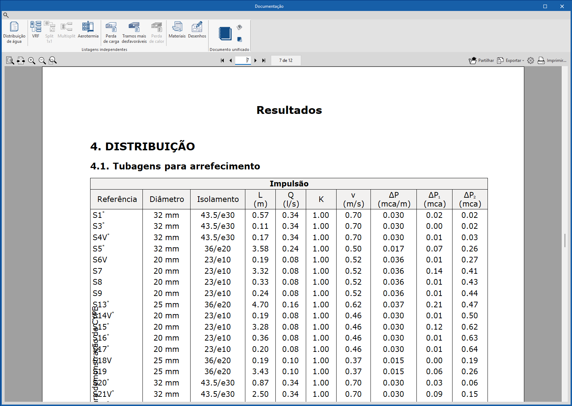
Task: Go to the next page
Action: pos(256,60)
